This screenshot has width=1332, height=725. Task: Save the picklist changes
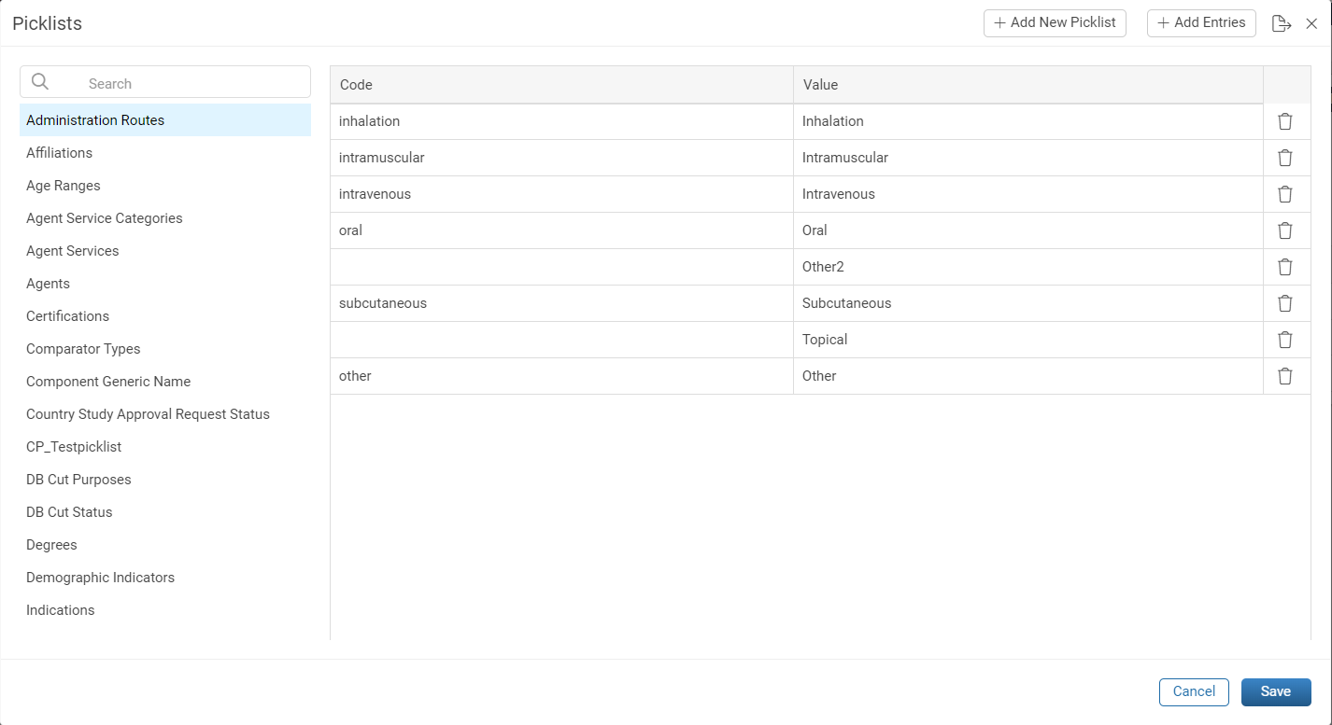click(x=1276, y=691)
